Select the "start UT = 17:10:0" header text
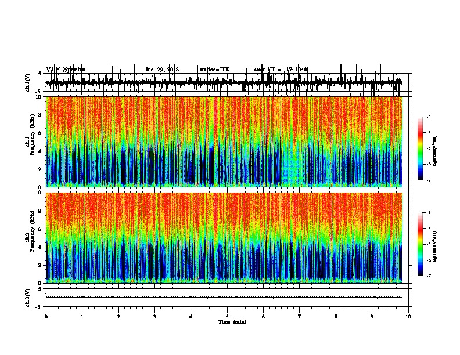The height and width of the screenshot is (355, 460). 281,70
